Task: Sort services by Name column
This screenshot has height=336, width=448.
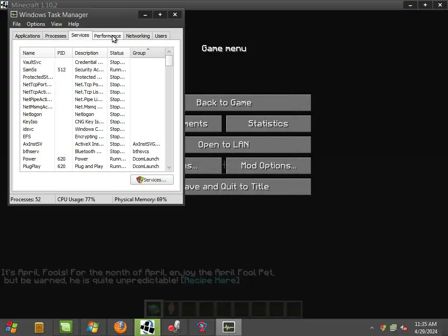Action: pyautogui.click(x=38, y=53)
